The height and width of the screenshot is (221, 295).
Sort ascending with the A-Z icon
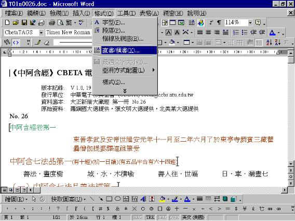[269, 43]
